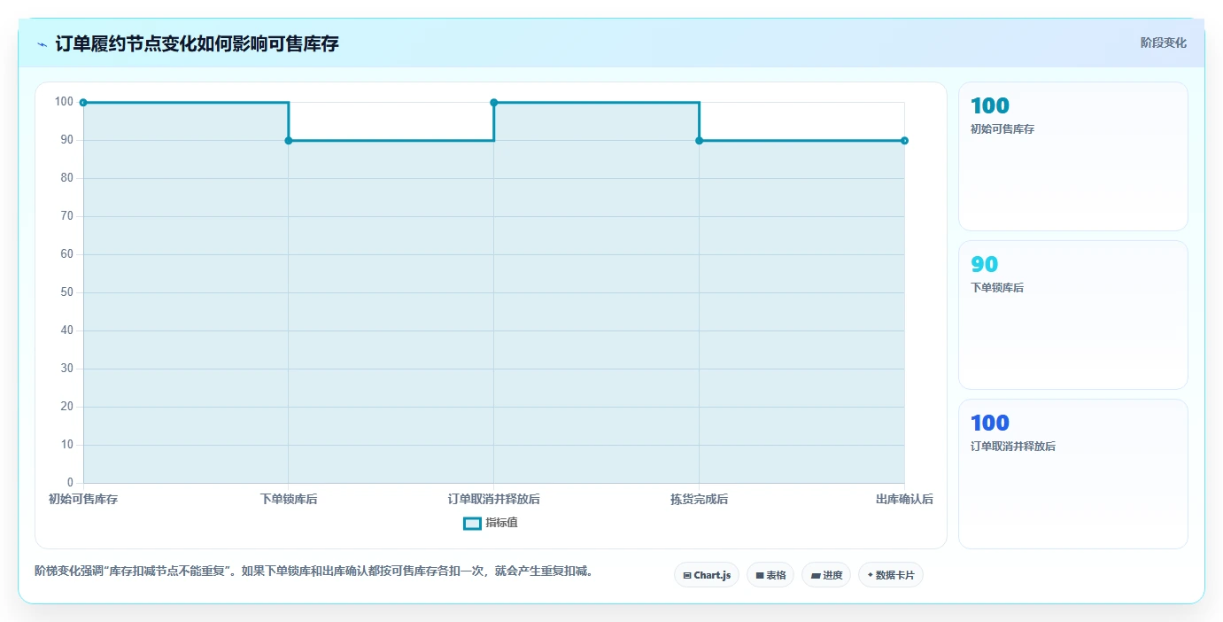
Task: Click the 拣货完成后 x-axis label
Action: click(700, 499)
